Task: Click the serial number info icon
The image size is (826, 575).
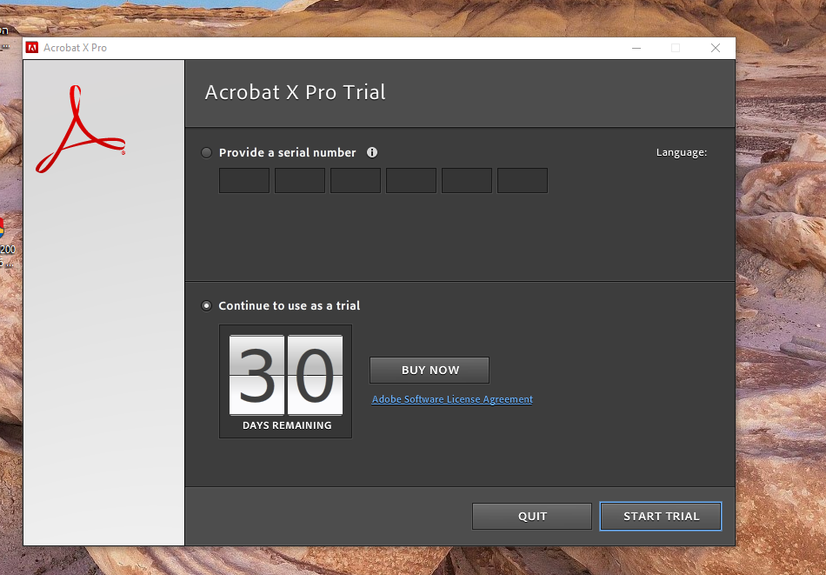Action: pos(372,152)
